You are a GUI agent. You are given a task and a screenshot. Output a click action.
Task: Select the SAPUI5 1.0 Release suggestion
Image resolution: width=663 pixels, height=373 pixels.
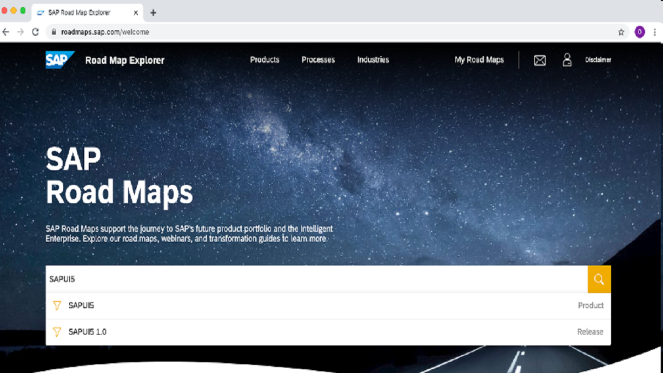pyautogui.click(x=328, y=332)
